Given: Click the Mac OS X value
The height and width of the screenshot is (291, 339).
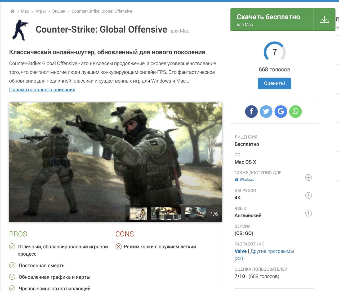Looking at the screenshot, I should [245, 162].
